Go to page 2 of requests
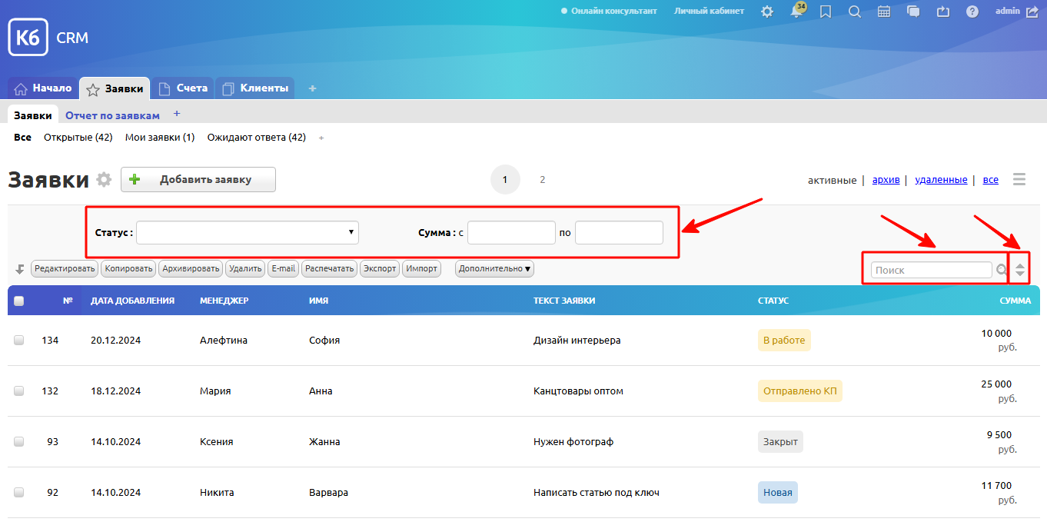Screen dimensions: 1047x522 [x=542, y=180]
